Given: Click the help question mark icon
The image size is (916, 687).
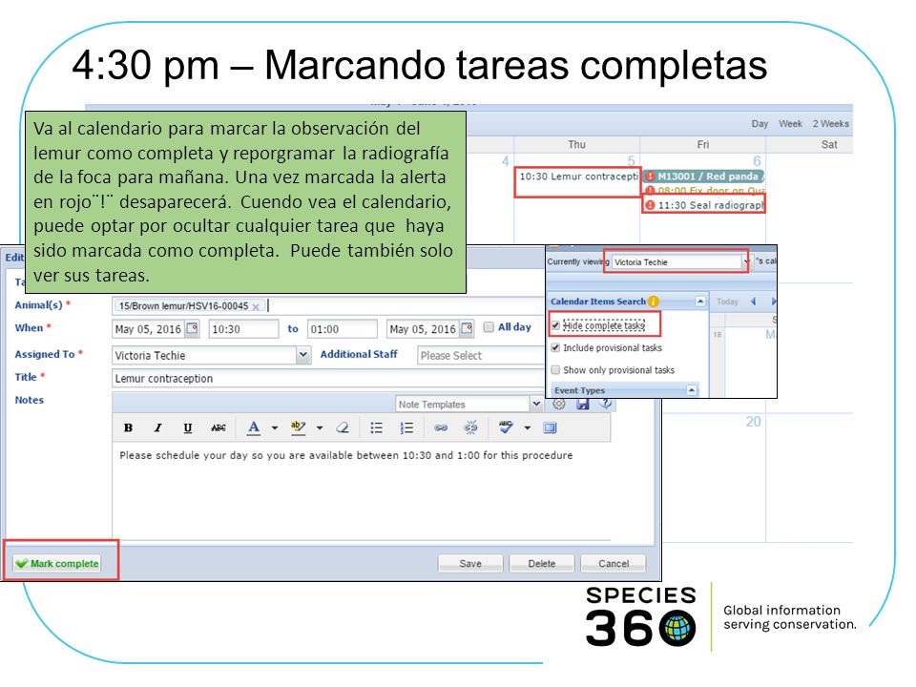Looking at the screenshot, I should tap(606, 404).
